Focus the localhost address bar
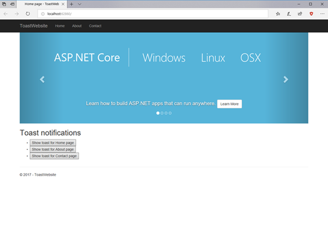 tap(153, 14)
